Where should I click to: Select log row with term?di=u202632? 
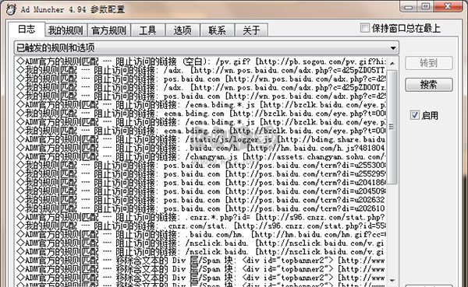(201, 200)
